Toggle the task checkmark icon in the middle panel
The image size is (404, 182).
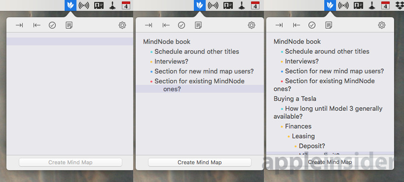coord(182,25)
